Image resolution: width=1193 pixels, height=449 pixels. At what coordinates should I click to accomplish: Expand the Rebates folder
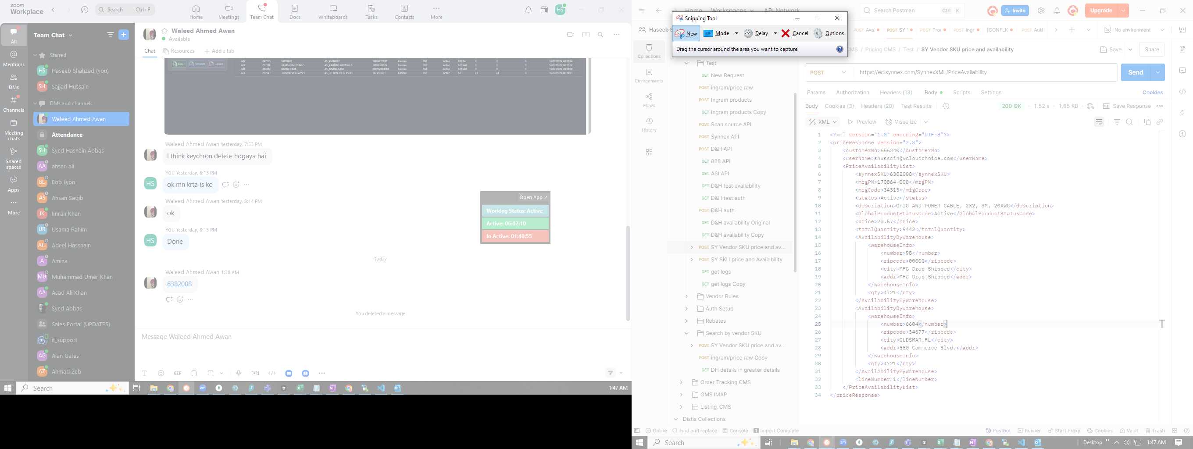pos(686,321)
